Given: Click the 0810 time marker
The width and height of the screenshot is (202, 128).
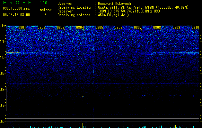Looking at the screenshot, I should 195,28.
